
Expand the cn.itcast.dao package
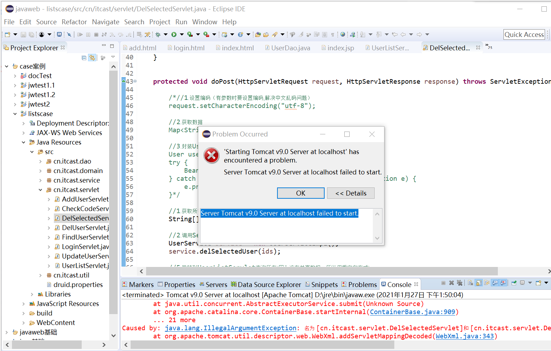coord(40,161)
